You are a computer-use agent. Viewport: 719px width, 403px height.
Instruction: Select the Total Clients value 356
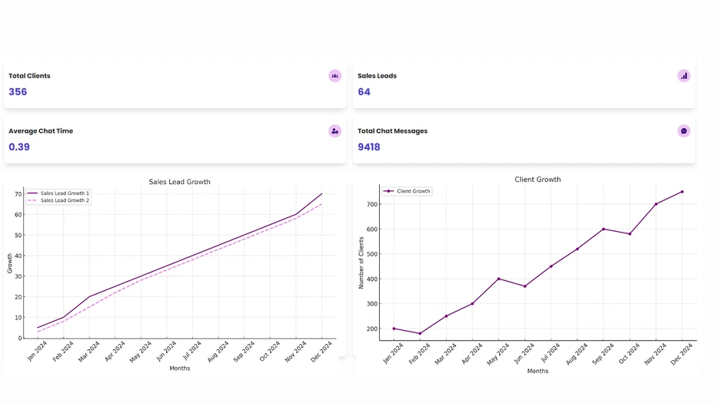click(x=18, y=92)
